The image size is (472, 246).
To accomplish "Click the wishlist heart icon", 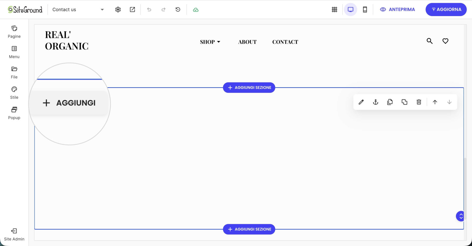I will [445, 41].
